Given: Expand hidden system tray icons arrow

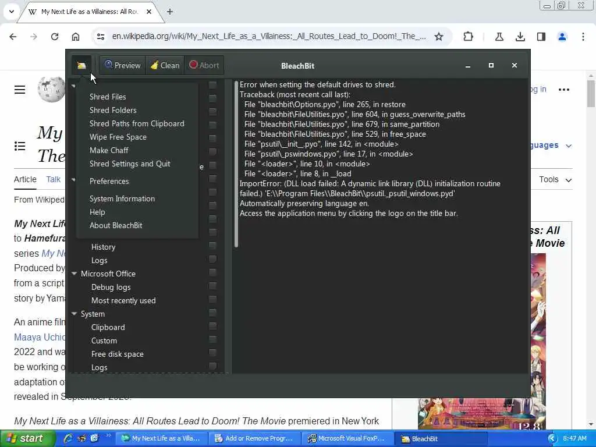Looking at the screenshot, I should tap(552, 439).
